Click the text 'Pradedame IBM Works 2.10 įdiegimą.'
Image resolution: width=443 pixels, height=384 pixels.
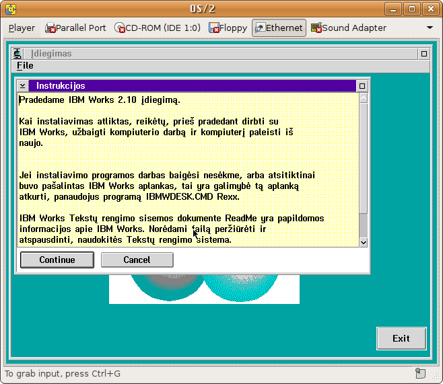pos(100,100)
